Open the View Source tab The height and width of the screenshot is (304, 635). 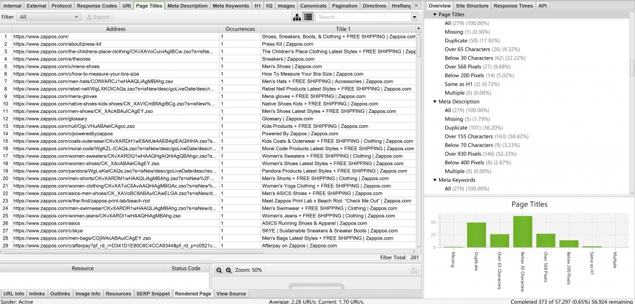click(x=231, y=293)
